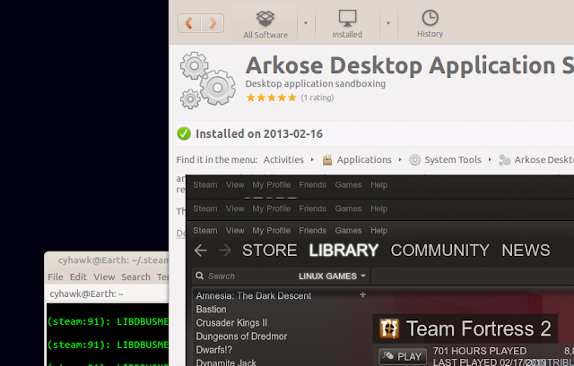
Task: Open the All Software section
Action: 265,24
